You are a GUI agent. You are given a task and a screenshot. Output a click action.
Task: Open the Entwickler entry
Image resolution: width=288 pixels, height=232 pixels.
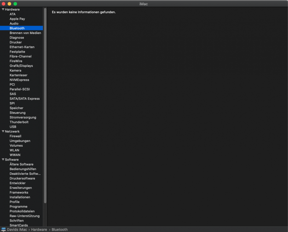tap(17, 183)
